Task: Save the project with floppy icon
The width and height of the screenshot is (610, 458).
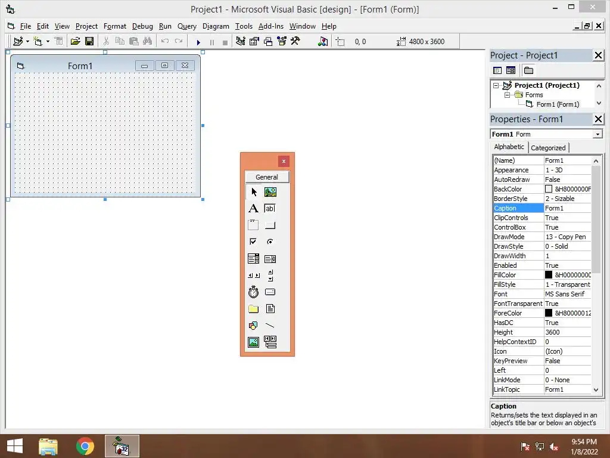Action: tap(89, 41)
